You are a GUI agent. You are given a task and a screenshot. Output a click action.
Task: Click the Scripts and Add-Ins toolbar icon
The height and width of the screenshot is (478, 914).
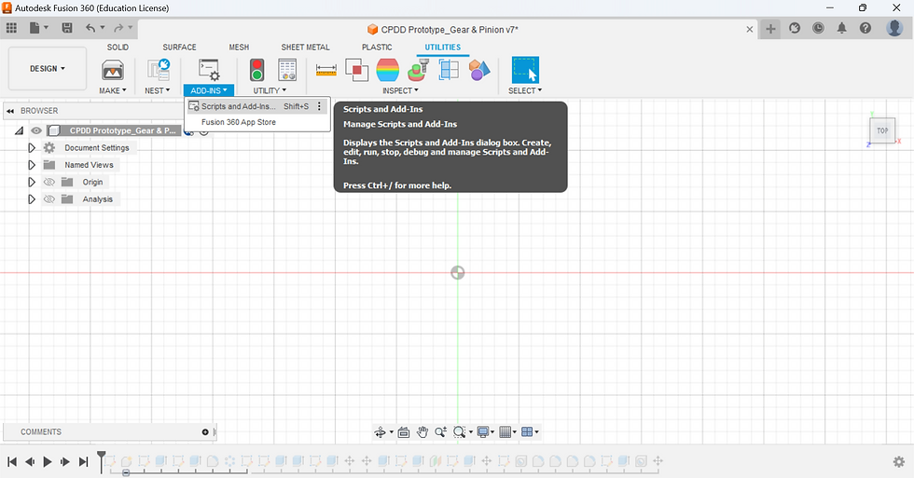coord(209,70)
